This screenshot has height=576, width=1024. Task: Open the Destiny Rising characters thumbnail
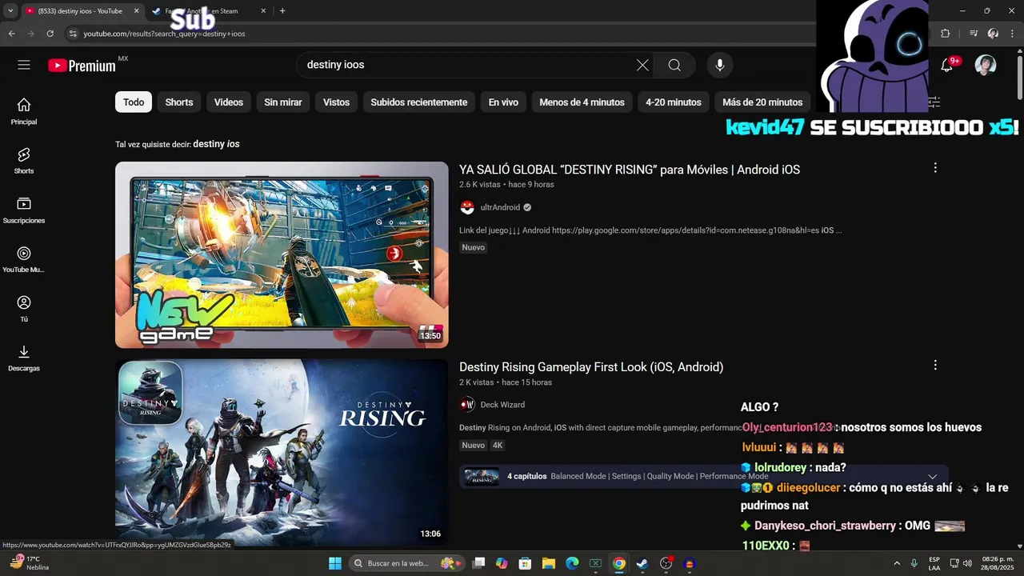pyautogui.click(x=282, y=452)
